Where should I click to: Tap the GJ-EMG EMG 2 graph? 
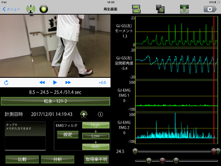point(177,128)
